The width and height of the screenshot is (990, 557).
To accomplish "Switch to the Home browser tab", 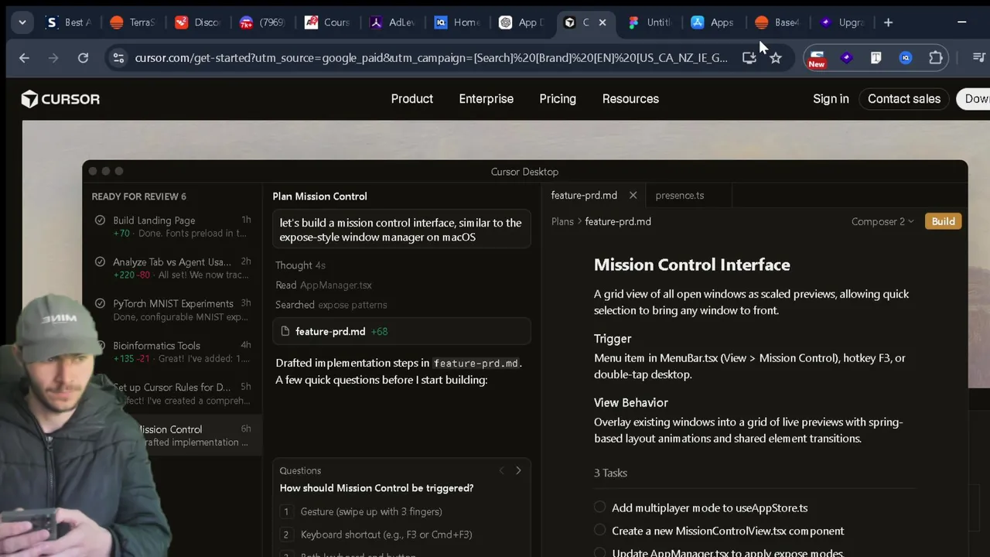I will (x=457, y=22).
